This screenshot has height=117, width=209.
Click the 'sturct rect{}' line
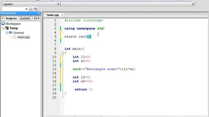78,37
